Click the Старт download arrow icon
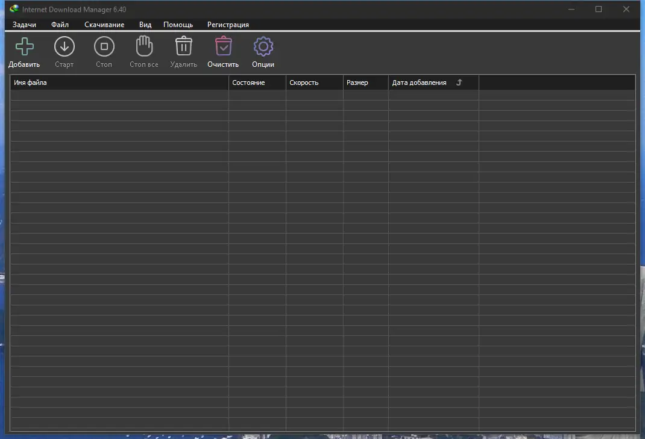 click(x=64, y=46)
